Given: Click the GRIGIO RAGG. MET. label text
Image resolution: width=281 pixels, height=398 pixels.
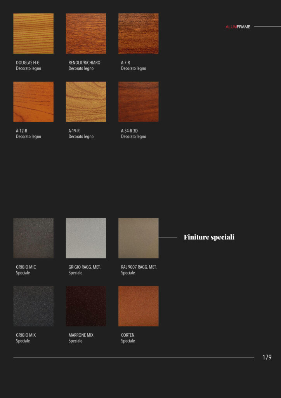Looking at the screenshot, I should (84, 267).
